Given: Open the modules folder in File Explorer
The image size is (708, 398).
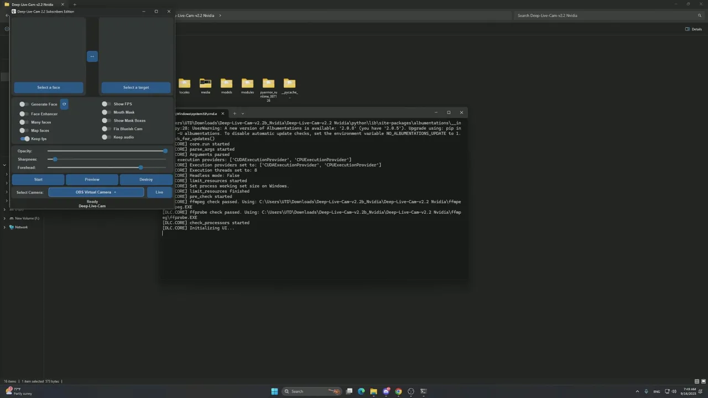Looking at the screenshot, I should click(x=247, y=86).
